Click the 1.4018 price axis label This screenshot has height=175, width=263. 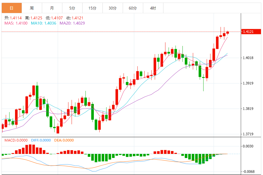(248, 58)
